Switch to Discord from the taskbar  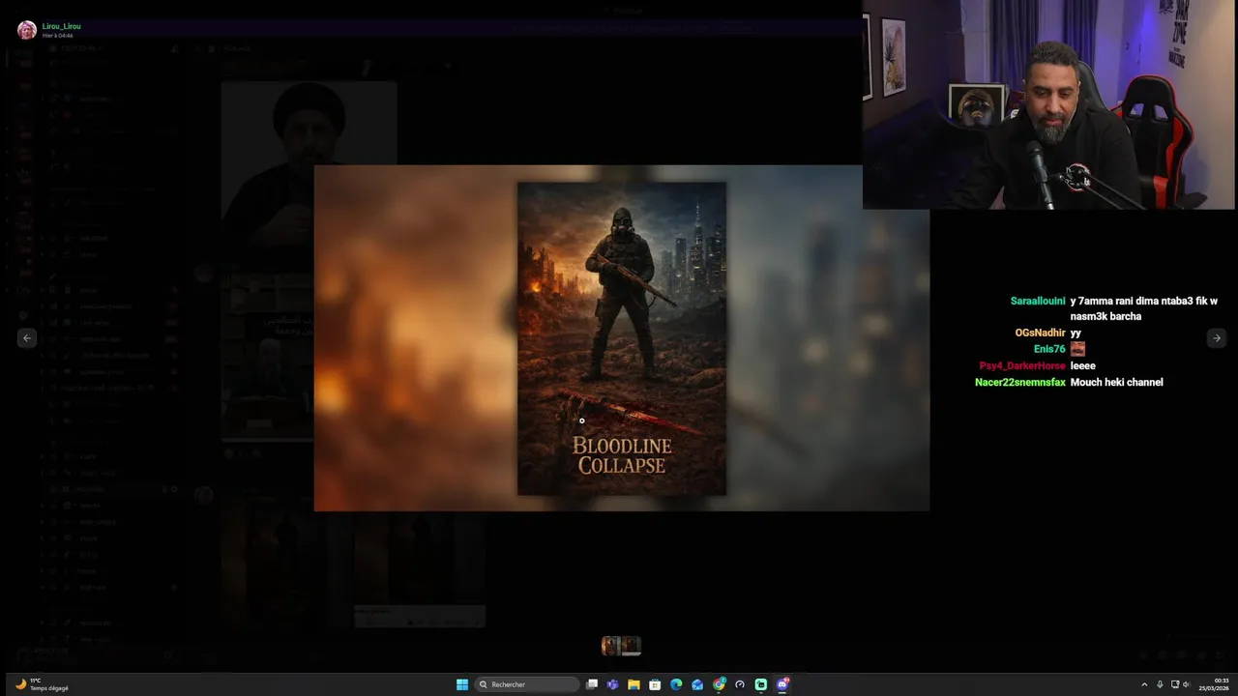(x=782, y=684)
